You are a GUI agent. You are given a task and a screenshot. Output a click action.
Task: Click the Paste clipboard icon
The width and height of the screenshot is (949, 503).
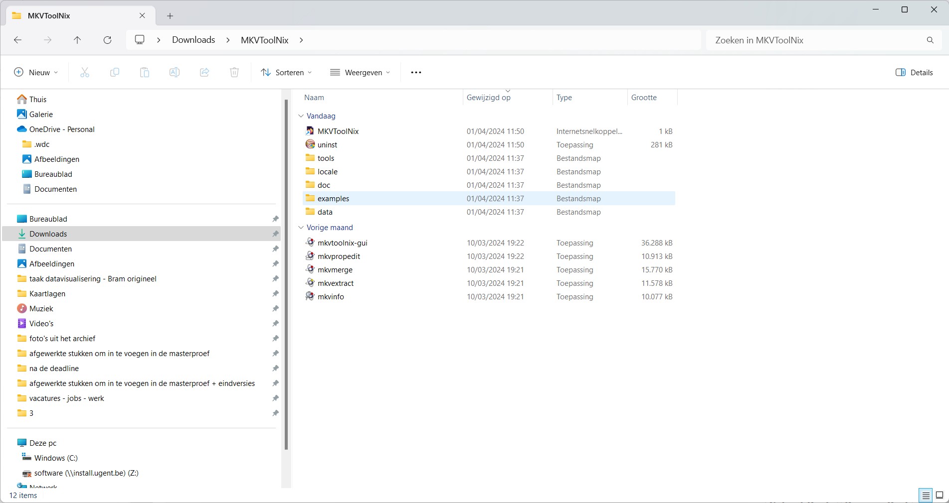pos(145,73)
